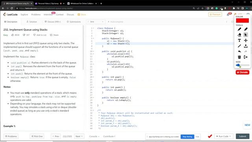Select the pointer cursor tool

(x=246, y=35)
